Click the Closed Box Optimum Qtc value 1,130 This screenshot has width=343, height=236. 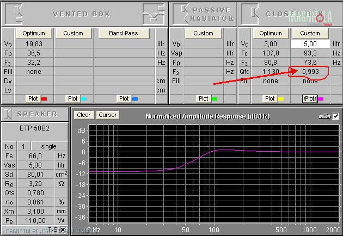(x=271, y=72)
